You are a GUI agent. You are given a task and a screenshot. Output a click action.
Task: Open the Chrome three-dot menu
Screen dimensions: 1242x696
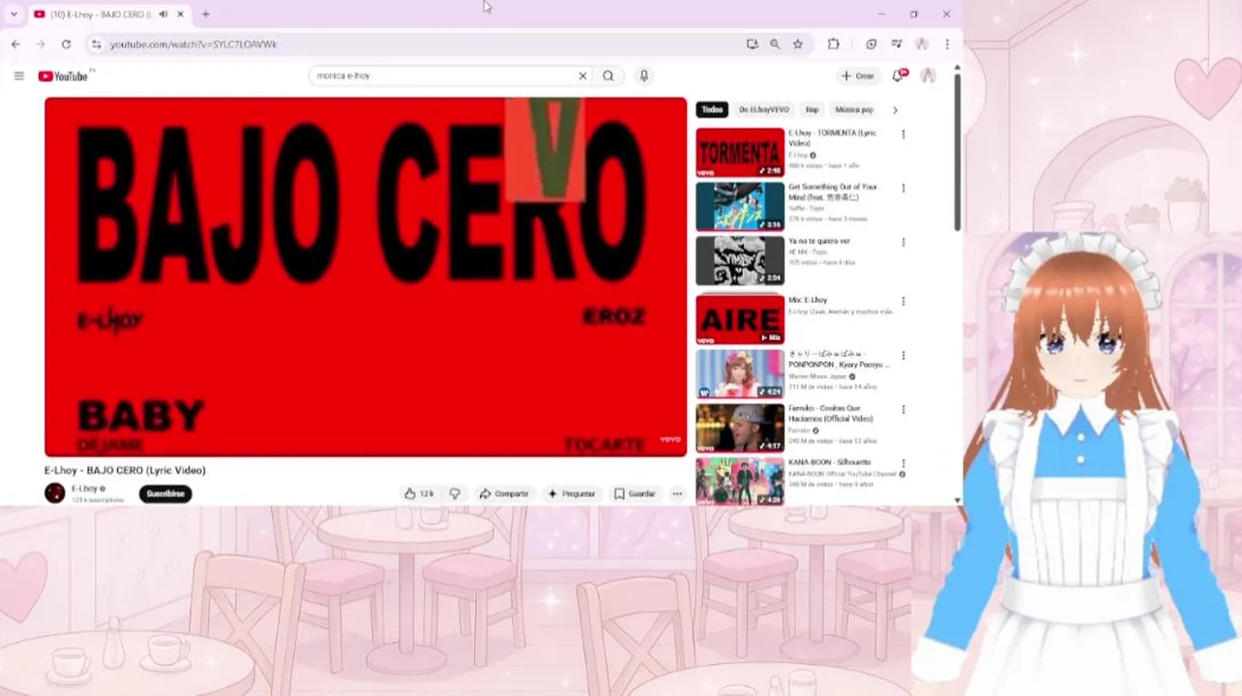(947, 43)
